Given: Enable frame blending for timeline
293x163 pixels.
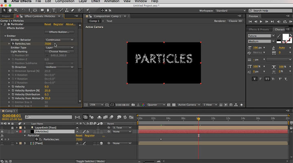Looking at the screenshot, I should click(x=105, y=117).
